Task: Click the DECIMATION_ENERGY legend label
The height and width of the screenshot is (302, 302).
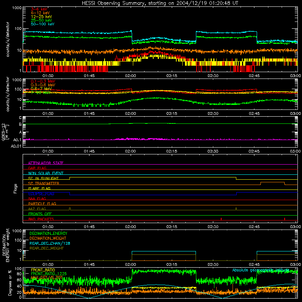Action: coord(48,233)
